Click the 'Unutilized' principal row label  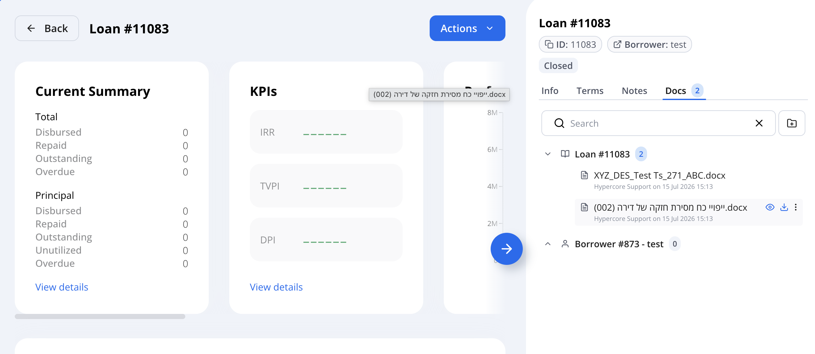(58, 250)
